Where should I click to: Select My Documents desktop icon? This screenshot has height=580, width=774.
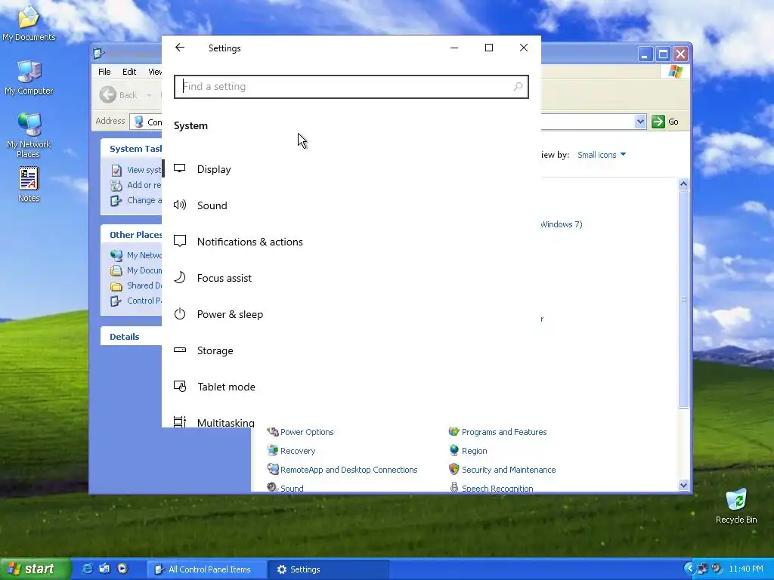point(29,23)
